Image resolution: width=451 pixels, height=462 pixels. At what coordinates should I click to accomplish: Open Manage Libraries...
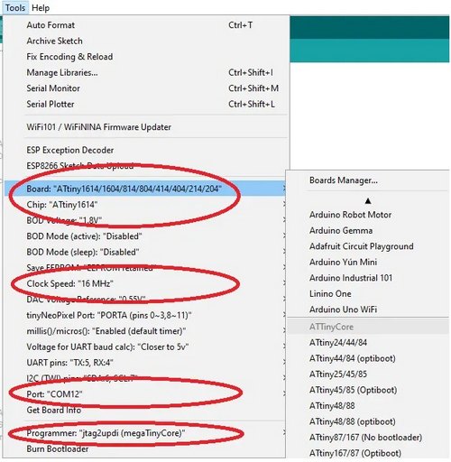click(146, 72)
